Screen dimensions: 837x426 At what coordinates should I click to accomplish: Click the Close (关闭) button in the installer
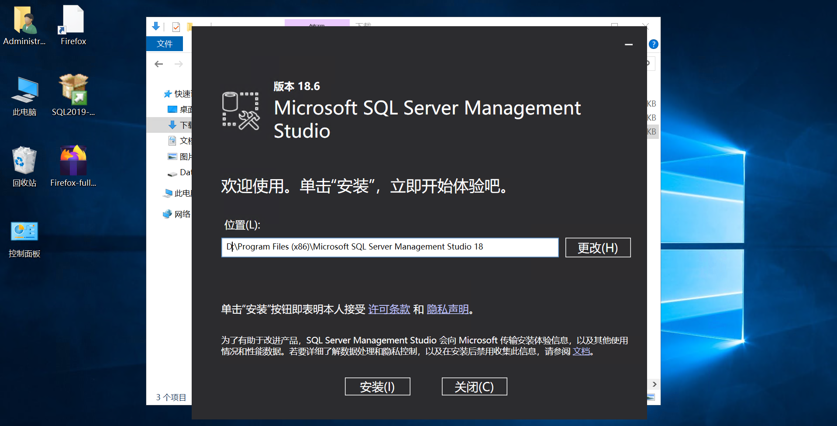click(x=474, y=387)
